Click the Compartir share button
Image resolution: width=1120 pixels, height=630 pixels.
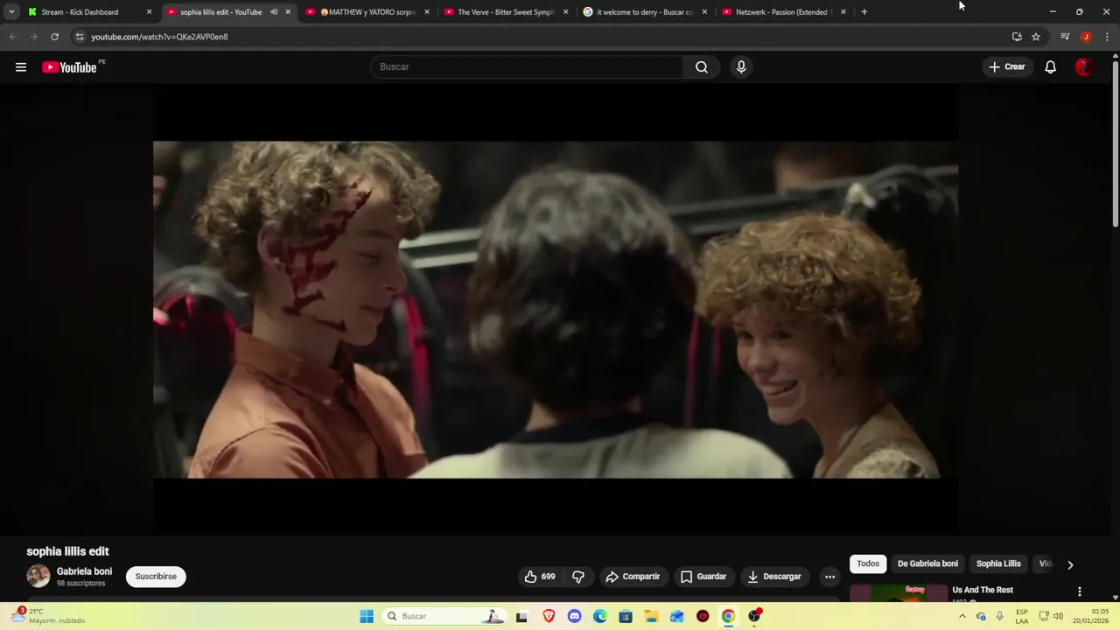[633, 577]
